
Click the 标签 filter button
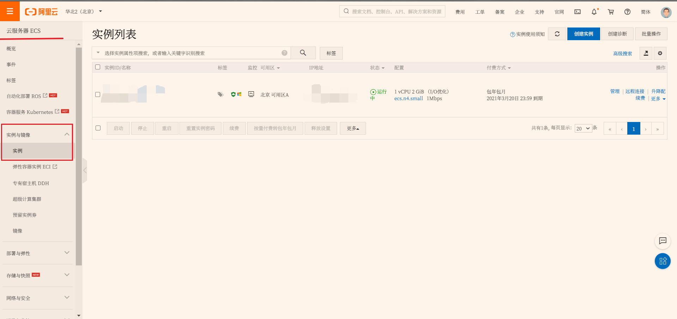331,53
